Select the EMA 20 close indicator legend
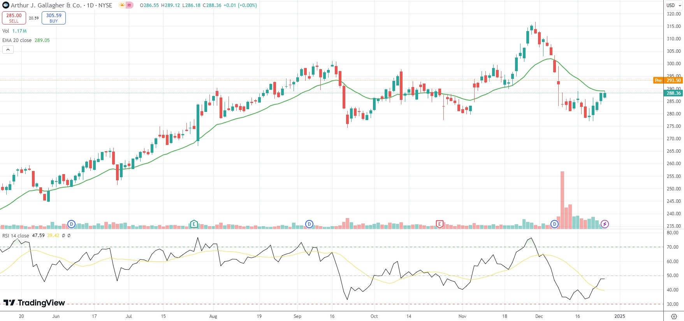The width and height of the screenshot is (684, 321). pyautogui.click(x=17, y=40)
